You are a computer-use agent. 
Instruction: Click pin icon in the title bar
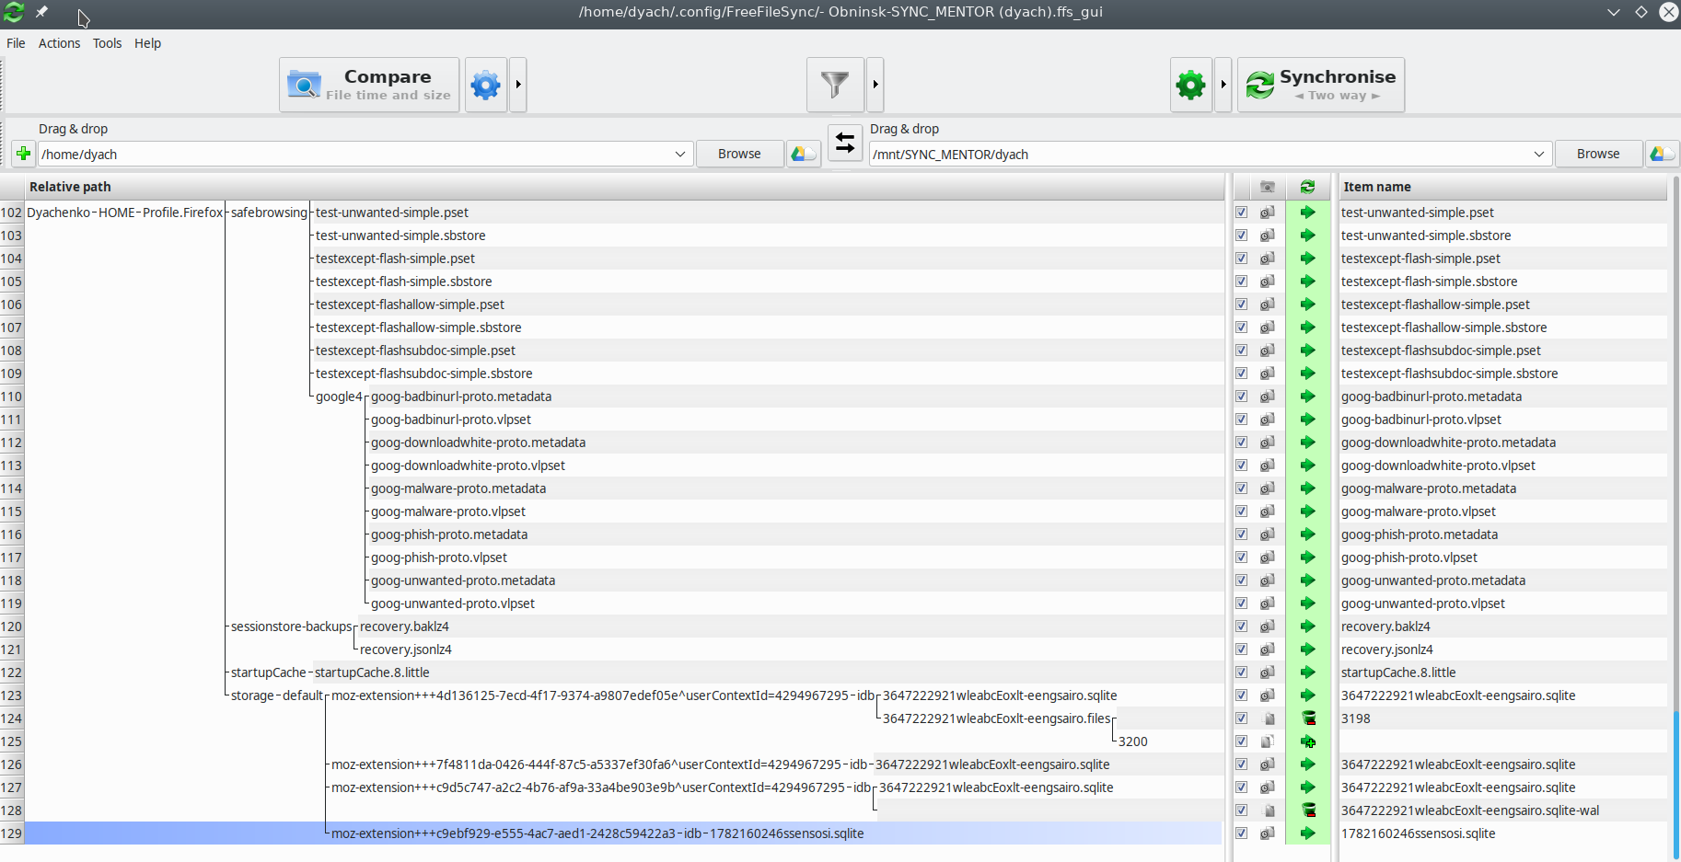(x=41, y=12)
